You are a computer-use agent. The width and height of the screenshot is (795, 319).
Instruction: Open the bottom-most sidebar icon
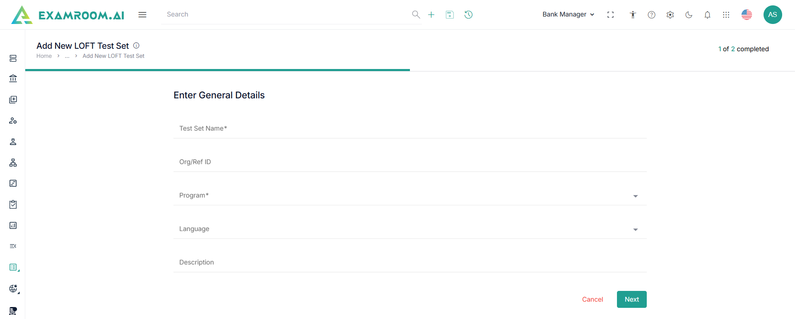click(x=13, y=310)
